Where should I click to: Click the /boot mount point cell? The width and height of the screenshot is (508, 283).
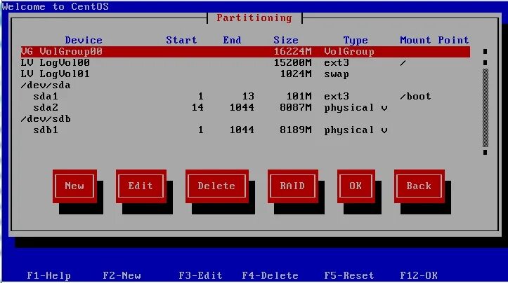pyautogui.click(x=416, y=96)
